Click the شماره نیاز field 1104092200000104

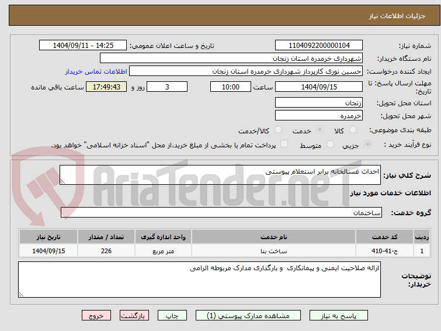(x=319, y=46)
